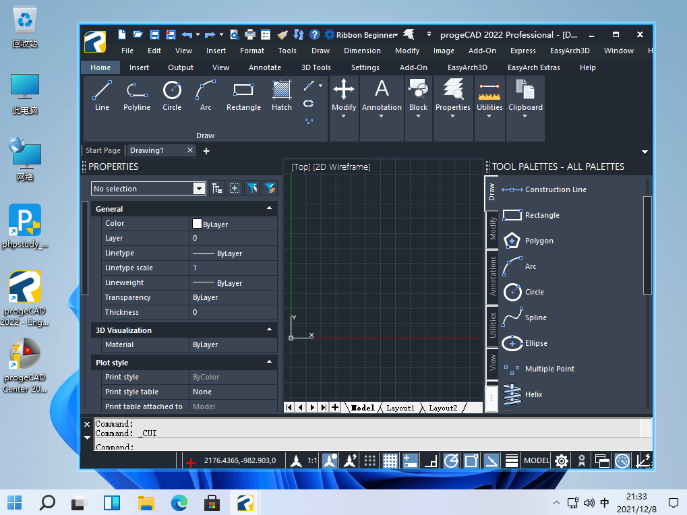Click the Match Properties brush icon
687x515 pixels.
(x=282, y=34)
